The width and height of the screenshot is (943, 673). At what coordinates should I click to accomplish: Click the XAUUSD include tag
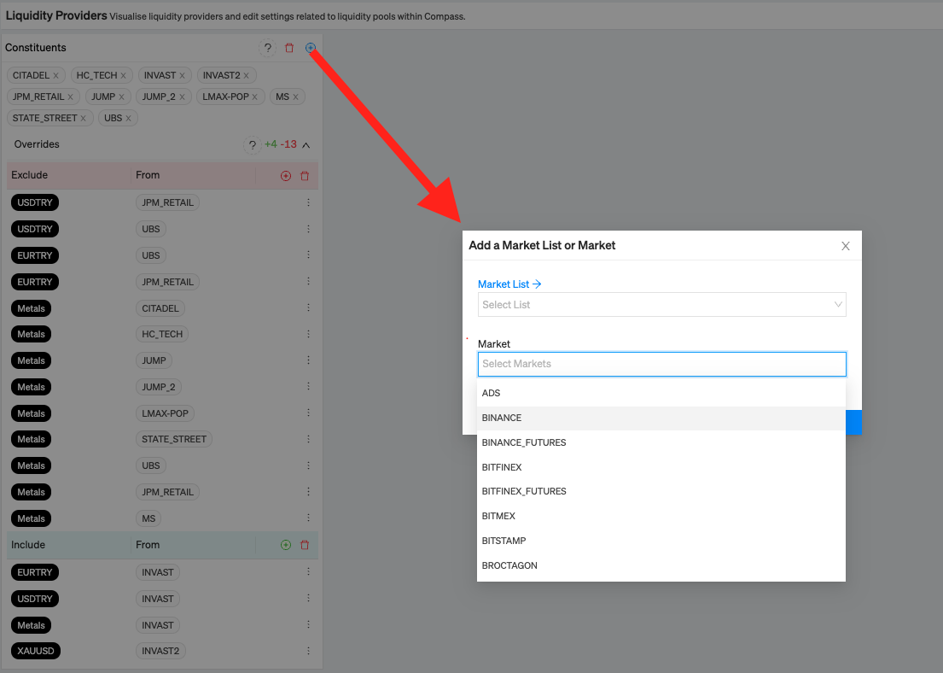pos(36,651)
